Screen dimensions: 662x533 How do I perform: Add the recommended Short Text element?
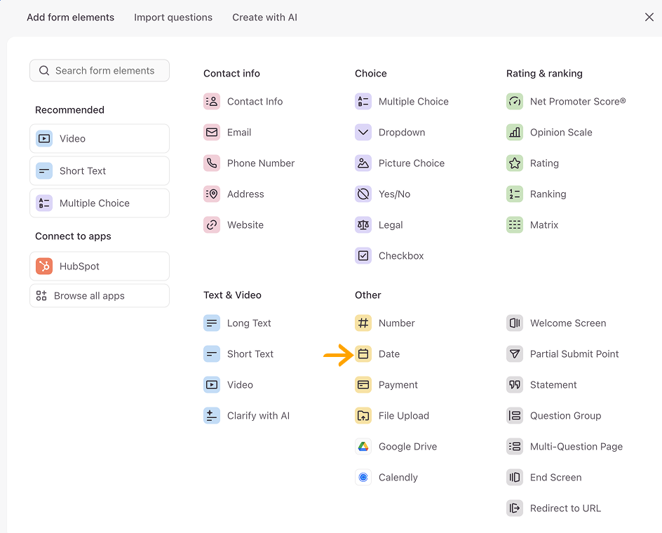[100, 170]
